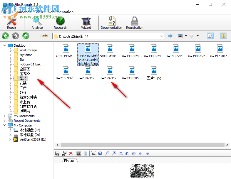Select file starting with 61991992b
Image resolution: width=231 pixels, height=179 pixels.
pos(66,51)
